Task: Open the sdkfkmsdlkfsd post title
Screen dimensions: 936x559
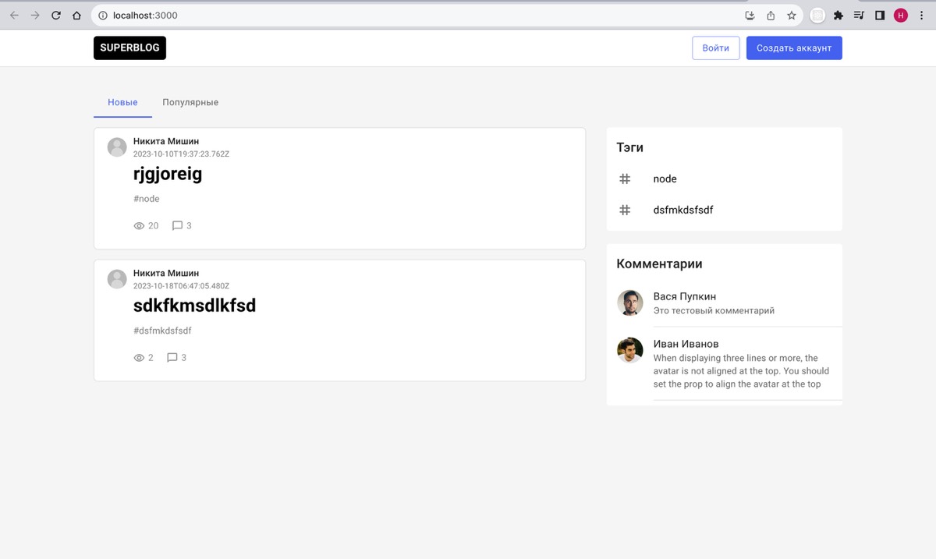Action: (194, 306)
